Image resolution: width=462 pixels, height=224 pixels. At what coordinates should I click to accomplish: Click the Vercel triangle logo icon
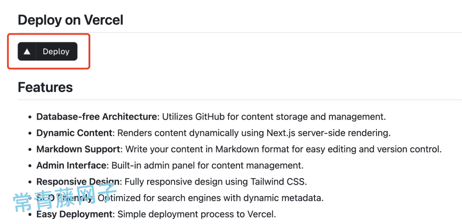tap(27, 52)
